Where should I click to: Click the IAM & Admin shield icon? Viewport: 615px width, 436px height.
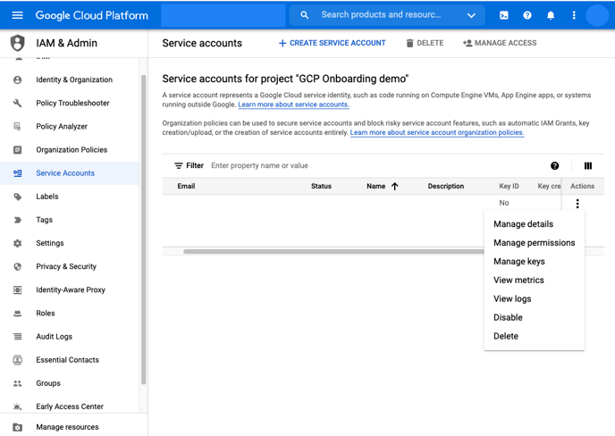coord(18,43)
